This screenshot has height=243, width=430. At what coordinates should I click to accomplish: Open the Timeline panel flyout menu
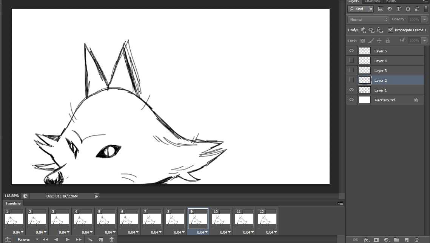tap(341, 203)
